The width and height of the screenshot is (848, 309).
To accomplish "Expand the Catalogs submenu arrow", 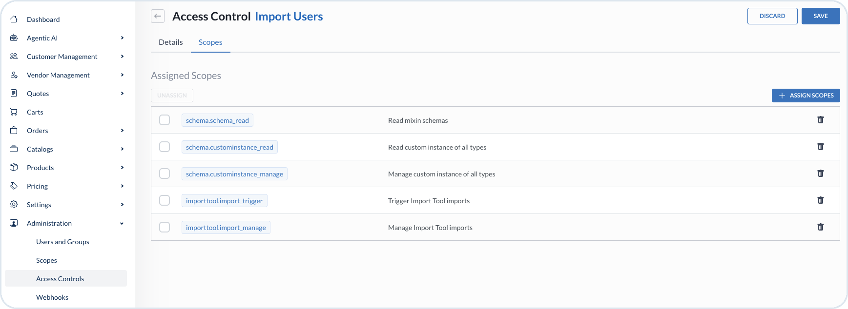I will 122,149.
